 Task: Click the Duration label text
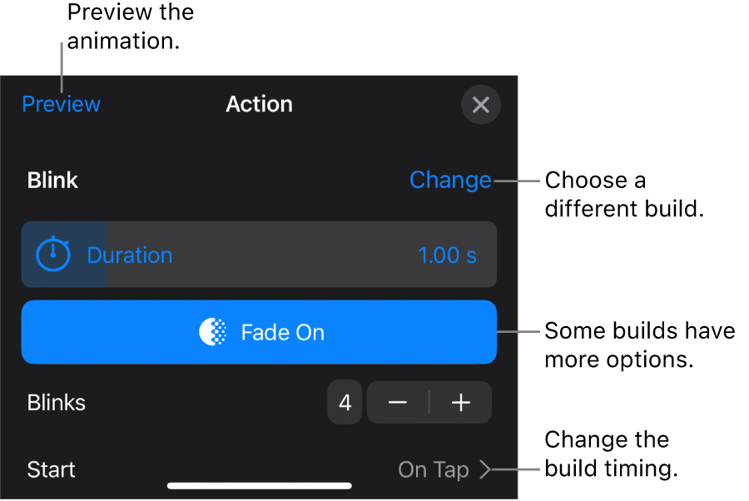tap(130, 255)
